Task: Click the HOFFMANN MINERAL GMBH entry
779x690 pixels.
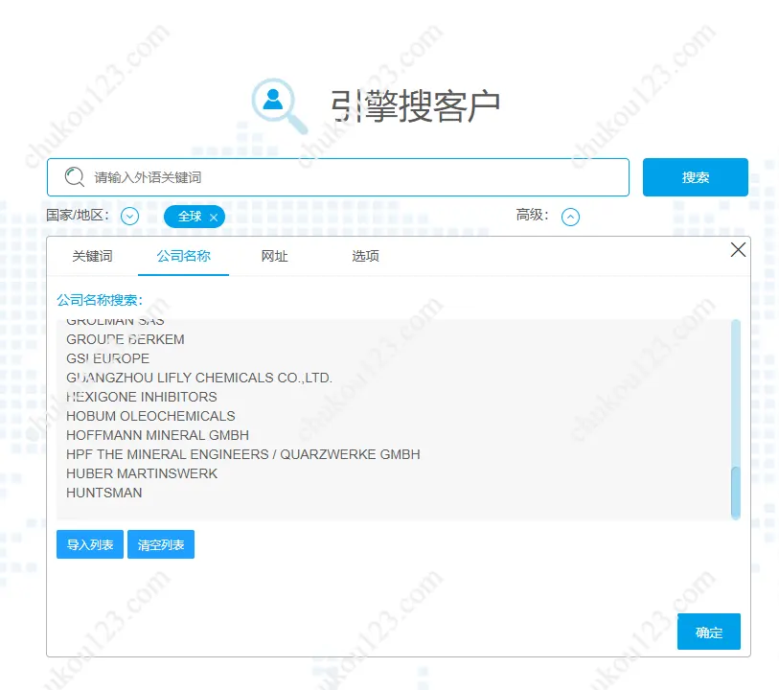Action: coord(157,435)
